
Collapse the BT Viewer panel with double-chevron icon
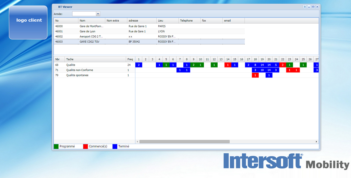click(305, 7)
